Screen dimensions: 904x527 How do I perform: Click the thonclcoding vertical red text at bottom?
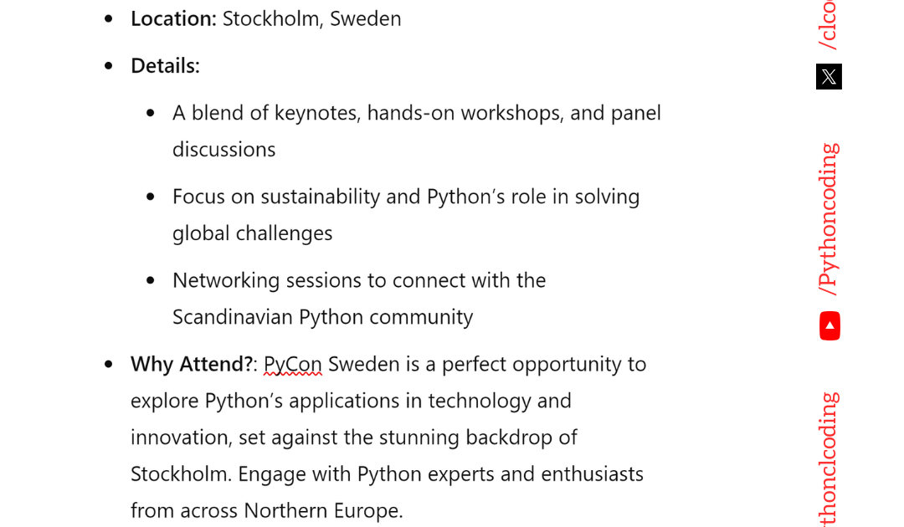(x=829, y=459)
